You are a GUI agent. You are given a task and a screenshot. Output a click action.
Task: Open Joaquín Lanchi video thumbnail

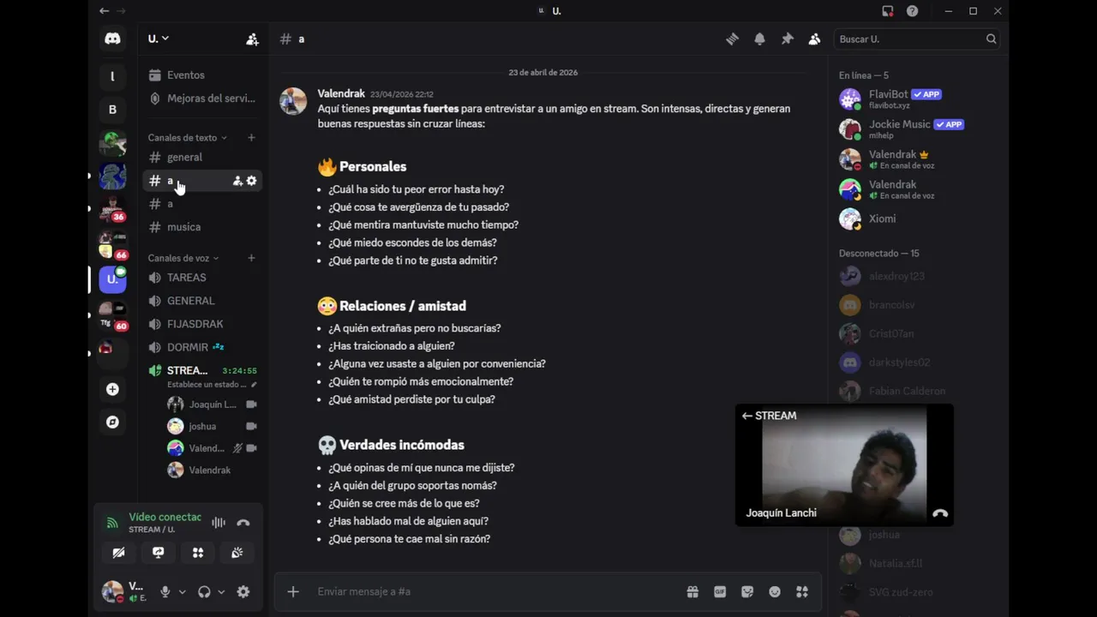click(x=844, y=465)
